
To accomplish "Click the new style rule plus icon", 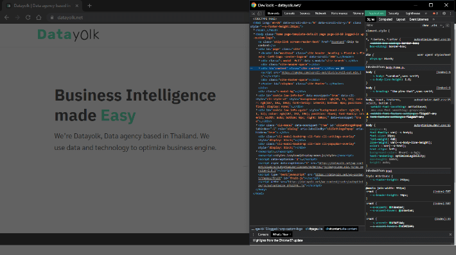I will tap(441, 26).
